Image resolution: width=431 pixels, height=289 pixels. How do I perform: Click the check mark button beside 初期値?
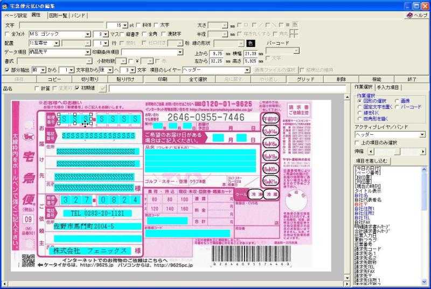coord(102,88)
